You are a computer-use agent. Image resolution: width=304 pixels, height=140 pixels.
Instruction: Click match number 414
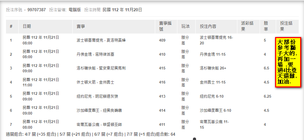pos(162,110)
